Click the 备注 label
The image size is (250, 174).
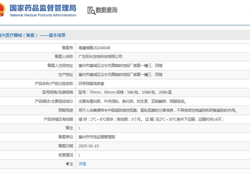(x=69, y=128)
